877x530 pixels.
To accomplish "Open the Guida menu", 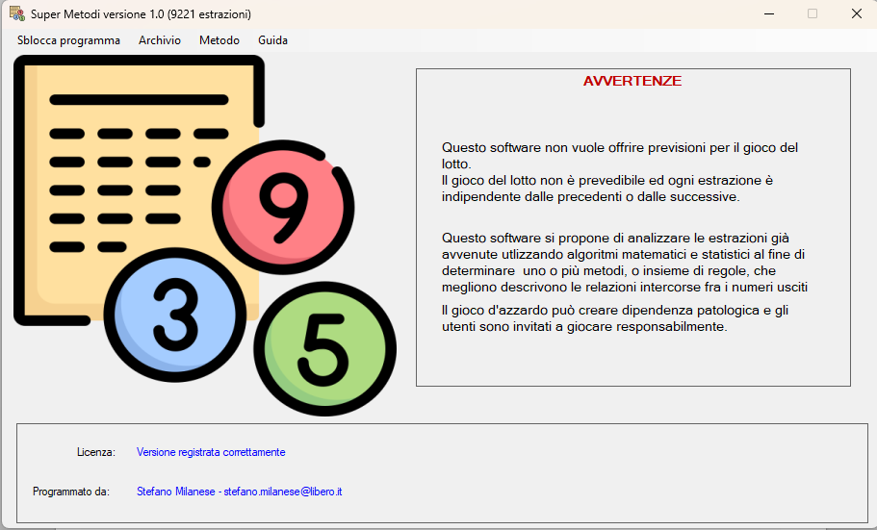I will coord(272,40).
